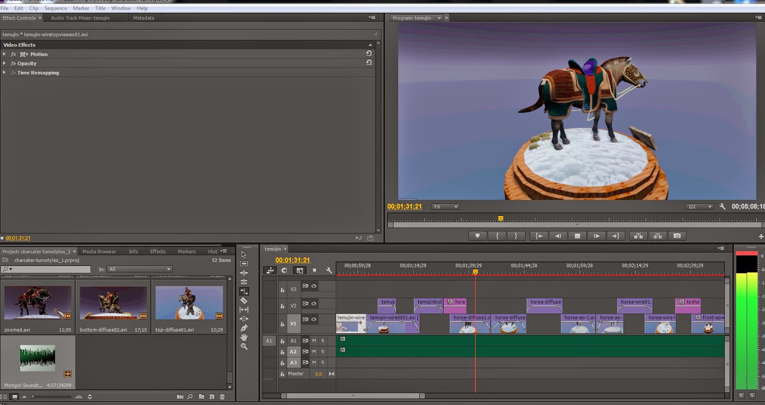The height and width of the screenshot is (405, 765).
Task: Open the Program monitor sequence dropdown
Action: click(x=439, y=18)
